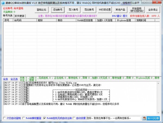Close the application window
The height and width of the screenshot is (123, 163).
pyautogui.click(x=157, y=2)
